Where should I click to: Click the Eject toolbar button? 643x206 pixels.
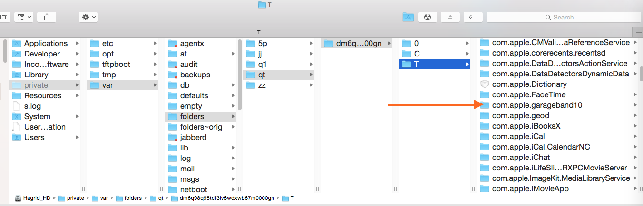click(450, 17)
